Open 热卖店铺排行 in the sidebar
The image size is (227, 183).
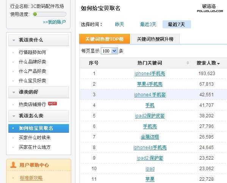[32, 104]
